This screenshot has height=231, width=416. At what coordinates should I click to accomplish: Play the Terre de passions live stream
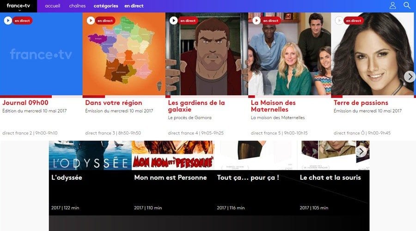point(339,20)
